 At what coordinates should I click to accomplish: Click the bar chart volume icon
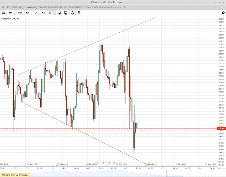[x=59, y=13]
